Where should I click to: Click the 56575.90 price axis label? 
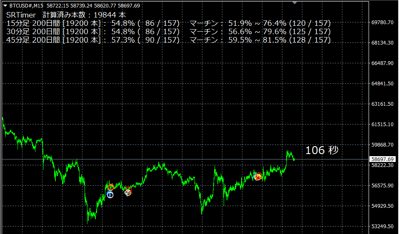tap(382, 185)
